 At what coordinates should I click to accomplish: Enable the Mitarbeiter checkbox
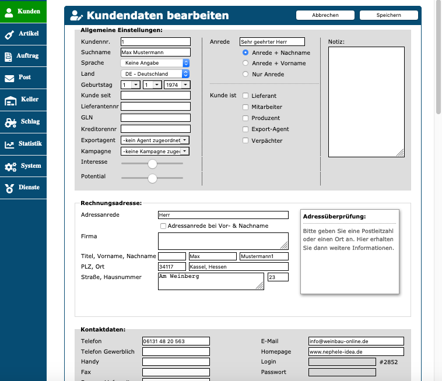click(x=245, y=107)
